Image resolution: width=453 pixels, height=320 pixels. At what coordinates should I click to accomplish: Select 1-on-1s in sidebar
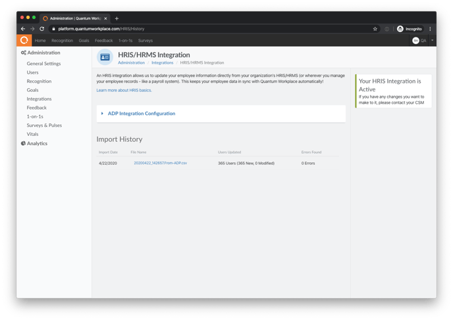click(x=35, y=116)
